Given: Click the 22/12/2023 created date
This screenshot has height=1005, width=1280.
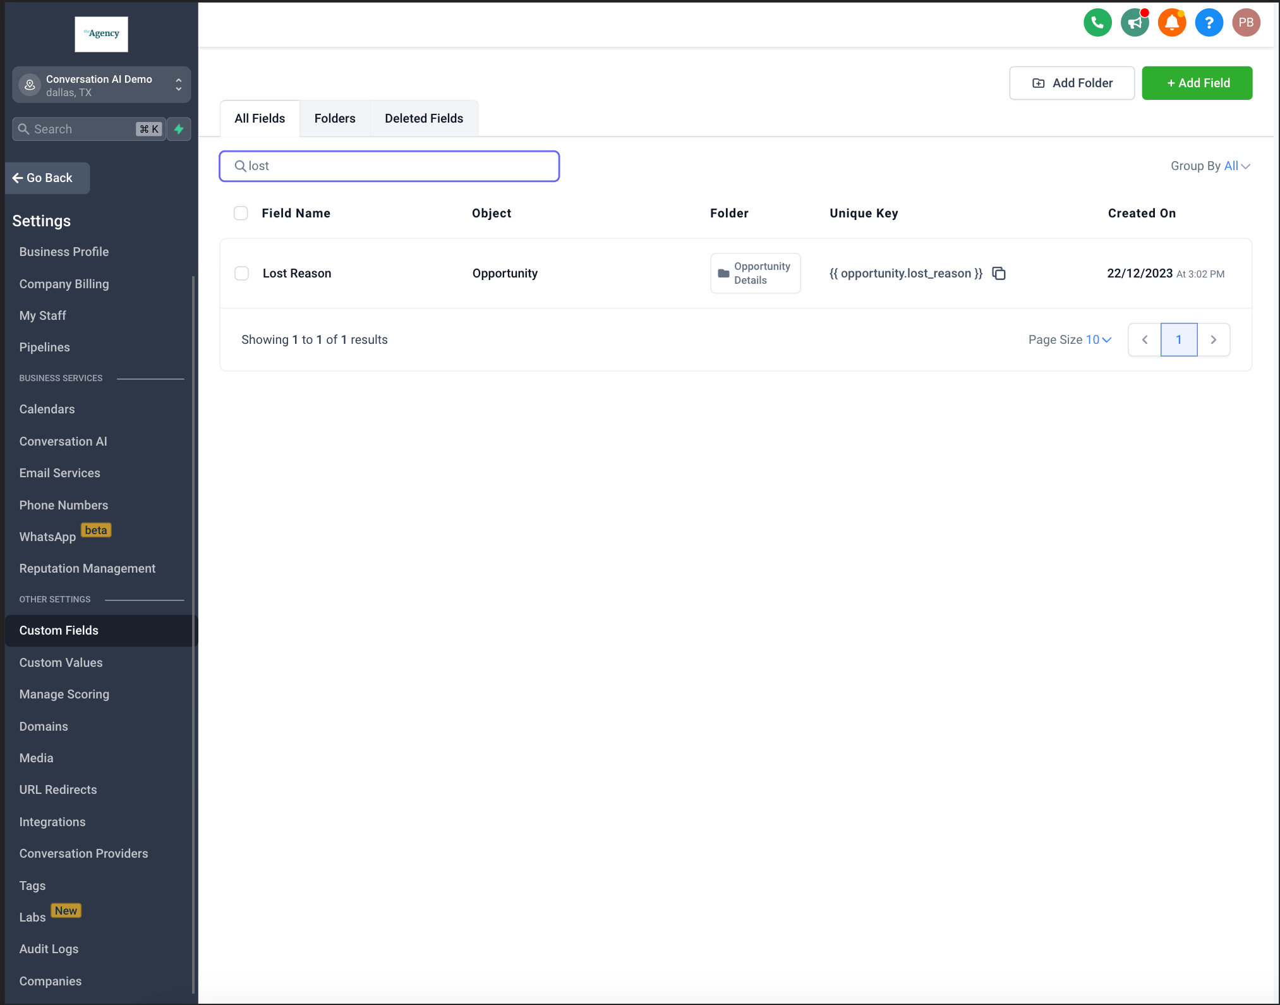Looking at the screenshot, I should click(1140, 273).
